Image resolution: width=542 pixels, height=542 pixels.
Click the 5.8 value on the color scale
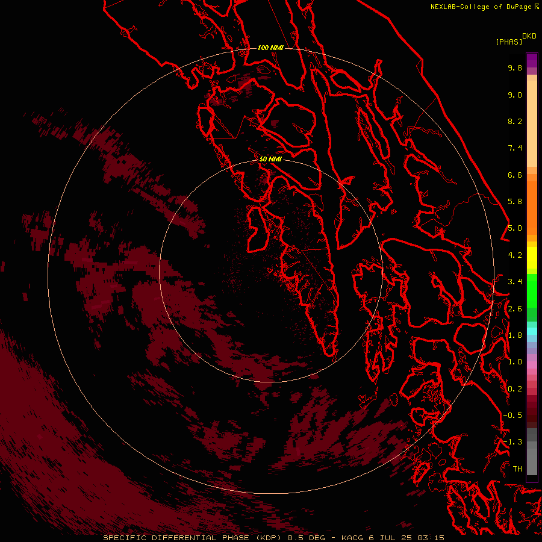[515, 202]
